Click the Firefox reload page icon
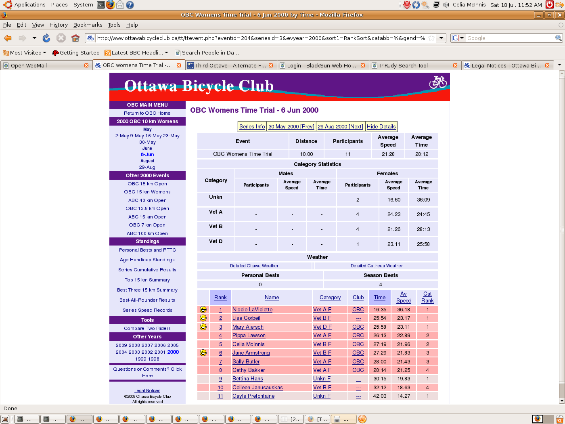 tap(46, 38)
